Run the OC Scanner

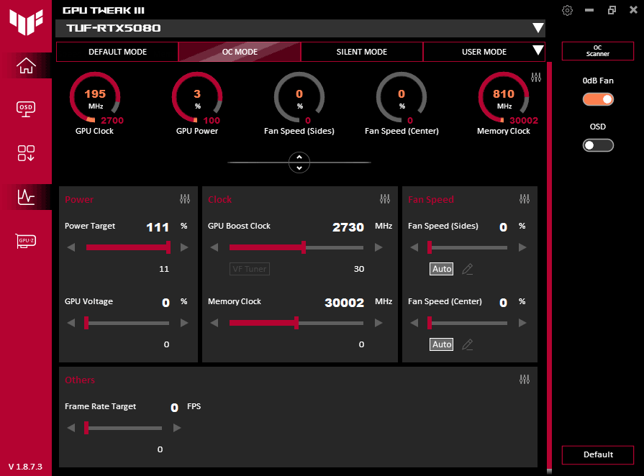pyautogui.click(x=598, y=51)
